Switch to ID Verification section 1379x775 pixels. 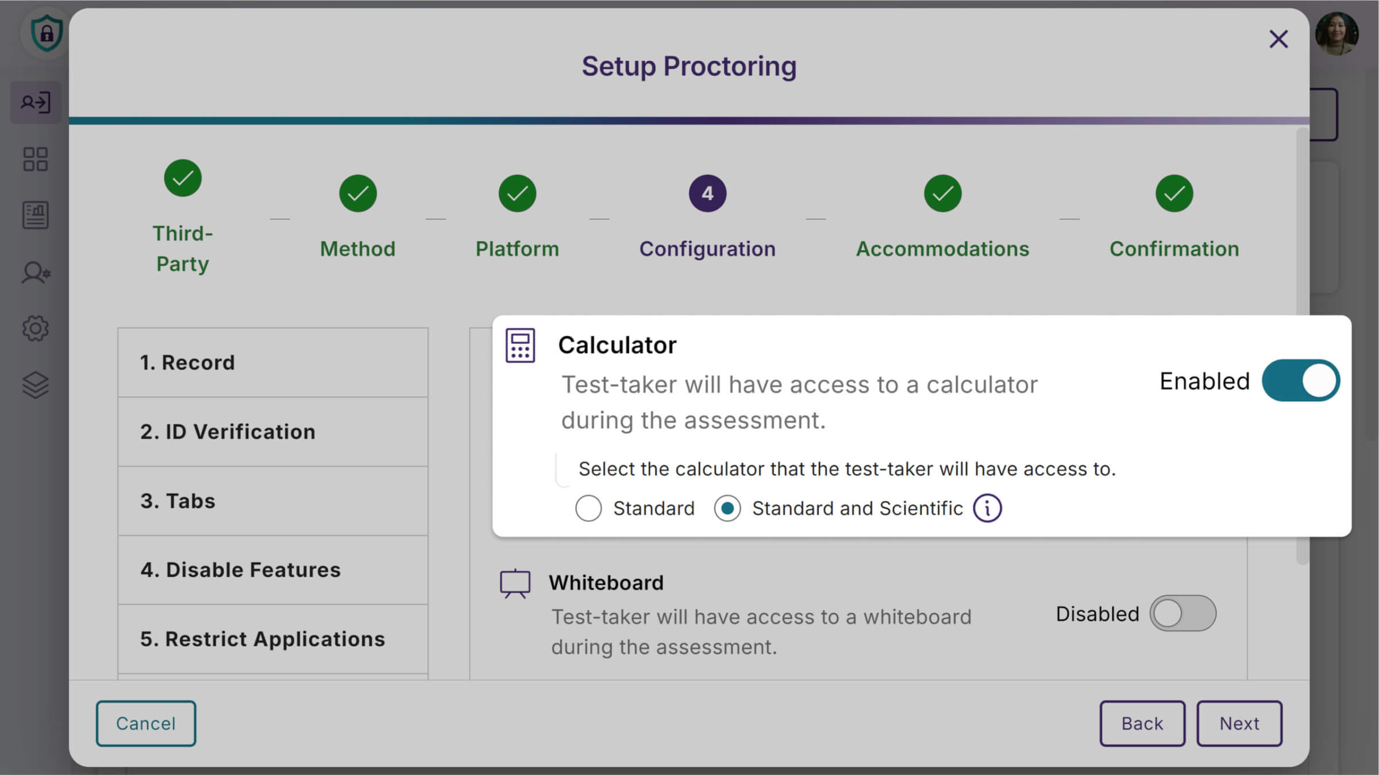click(x=273, y=432)
